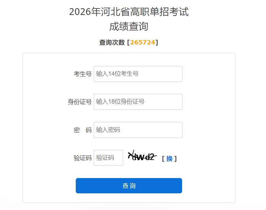Click the 密 码 field label
The image size is (266, 210).
pyautogui.click(x=83, y=130)
